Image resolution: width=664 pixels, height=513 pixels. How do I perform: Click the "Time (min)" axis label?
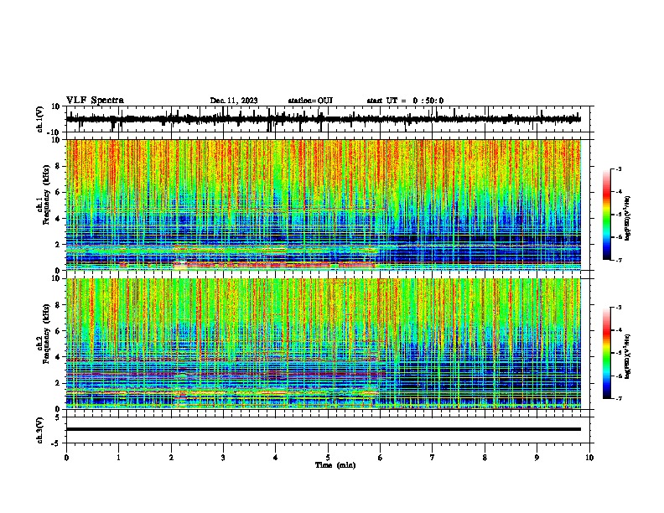point(335,465)
